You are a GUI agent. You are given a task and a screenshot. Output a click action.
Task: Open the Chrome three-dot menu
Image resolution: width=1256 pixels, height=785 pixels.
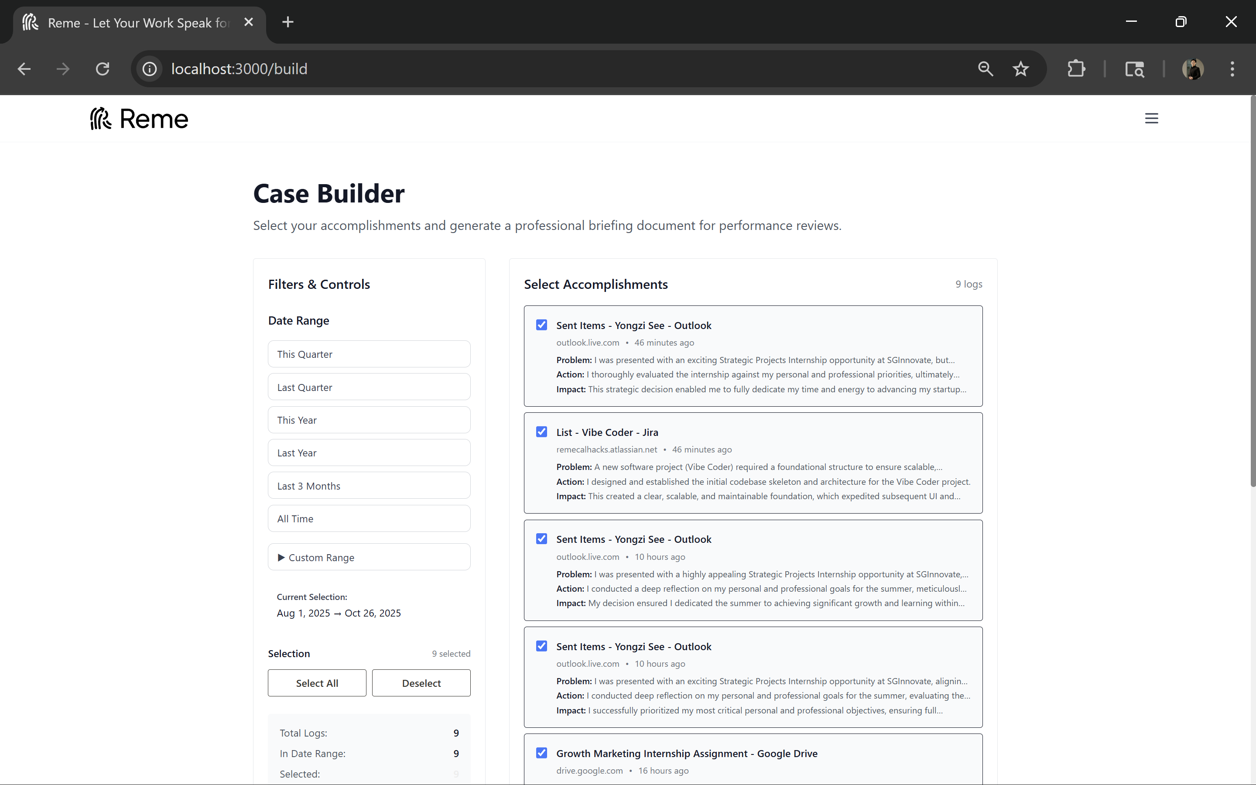click(1232, 69)
